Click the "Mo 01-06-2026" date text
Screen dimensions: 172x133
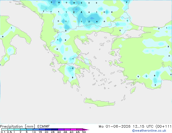point(114,126)
